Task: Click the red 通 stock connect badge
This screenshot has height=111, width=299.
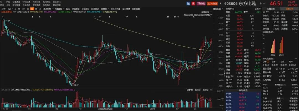Action: [x=193, y=4]
